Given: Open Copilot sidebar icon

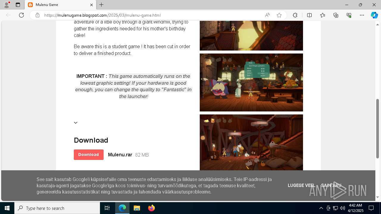Looking at the screenshot, I should click(x=374, y=15).
